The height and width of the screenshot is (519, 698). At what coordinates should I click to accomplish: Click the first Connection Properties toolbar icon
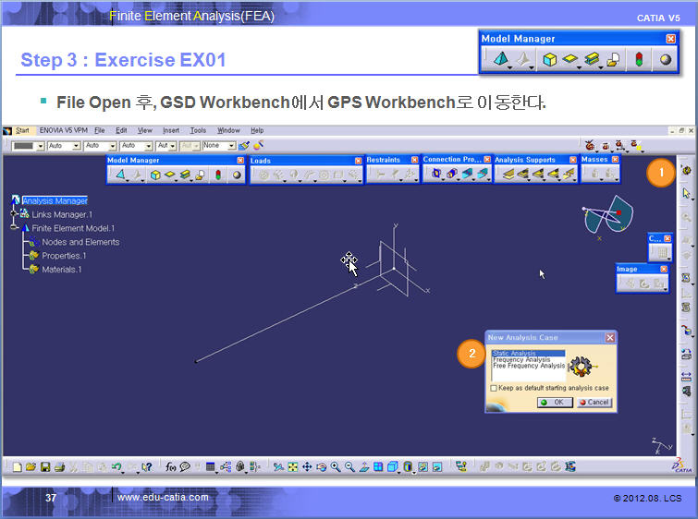(435, 173)
